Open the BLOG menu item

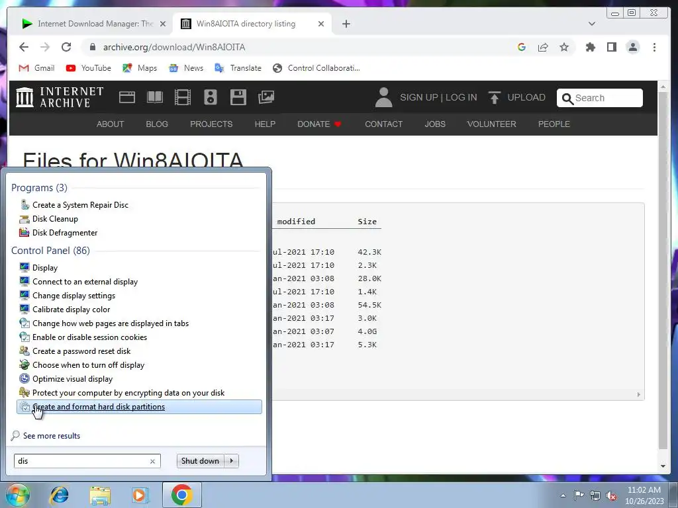(x=157, y=124)
